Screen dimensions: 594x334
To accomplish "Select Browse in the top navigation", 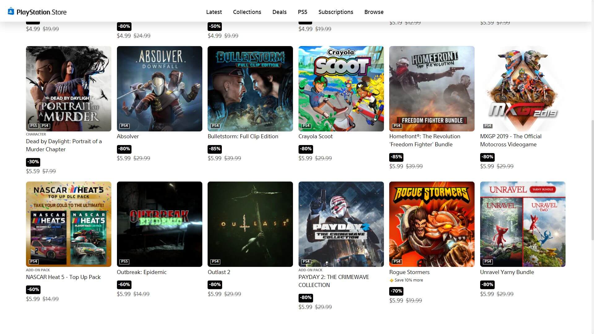I will [x=374, y=12].
